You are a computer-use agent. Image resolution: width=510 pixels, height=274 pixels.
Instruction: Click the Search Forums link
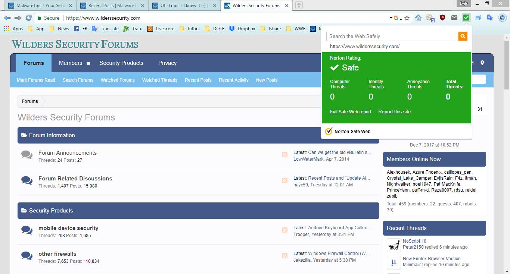pyautogui.click(x=78, y=80)
